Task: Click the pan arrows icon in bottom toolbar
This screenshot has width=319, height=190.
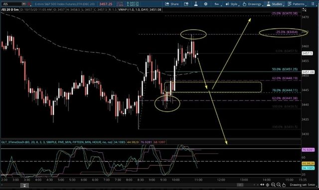Action: coord(263,185)
